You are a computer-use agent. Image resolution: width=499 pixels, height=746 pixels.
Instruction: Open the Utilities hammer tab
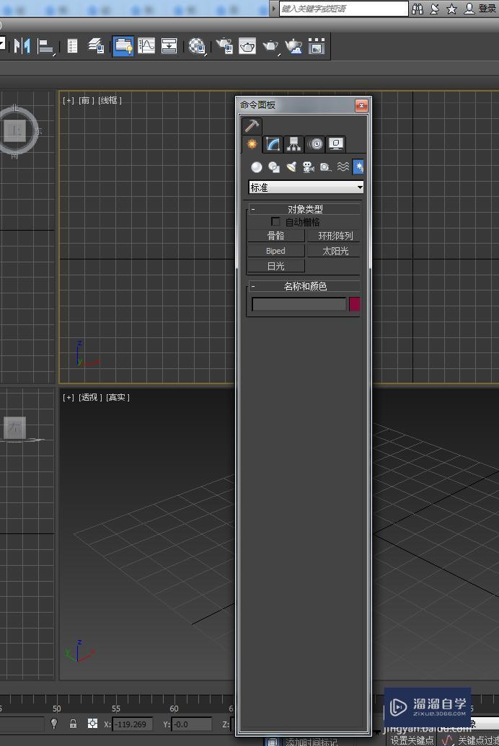(252, 125)
